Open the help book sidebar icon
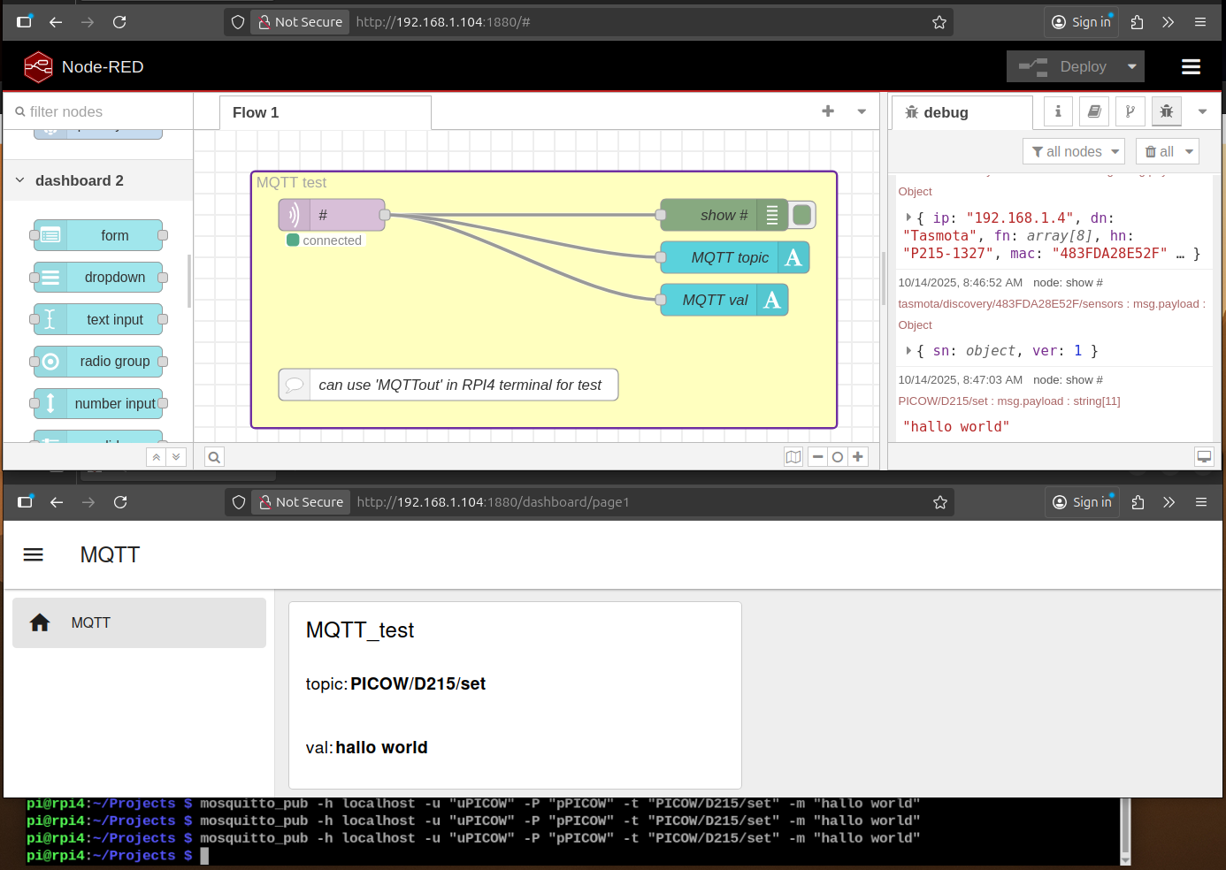Image resolution: width=1226 pixels, height=870 pixels. pos(1094,111)
